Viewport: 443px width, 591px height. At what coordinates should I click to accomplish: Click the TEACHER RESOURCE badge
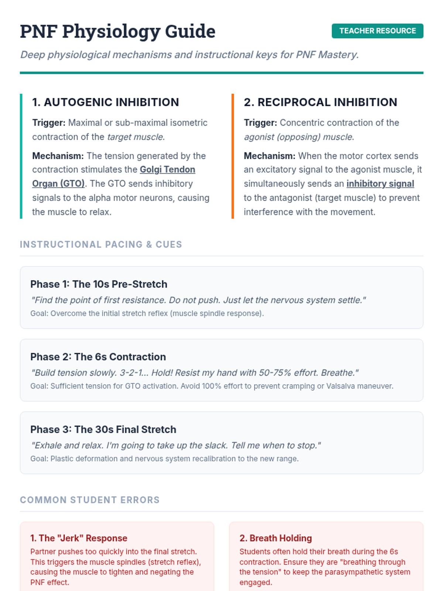[x=377, y=31]
